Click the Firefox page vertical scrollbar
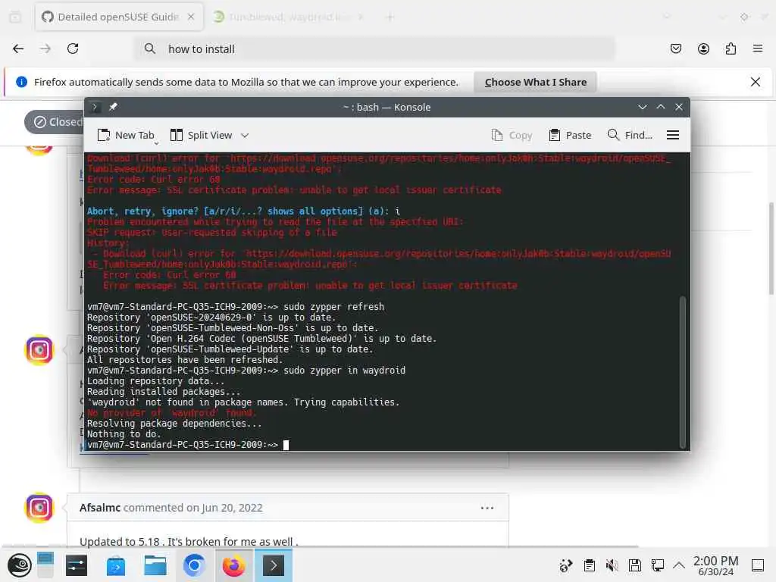 pos(771,248)
